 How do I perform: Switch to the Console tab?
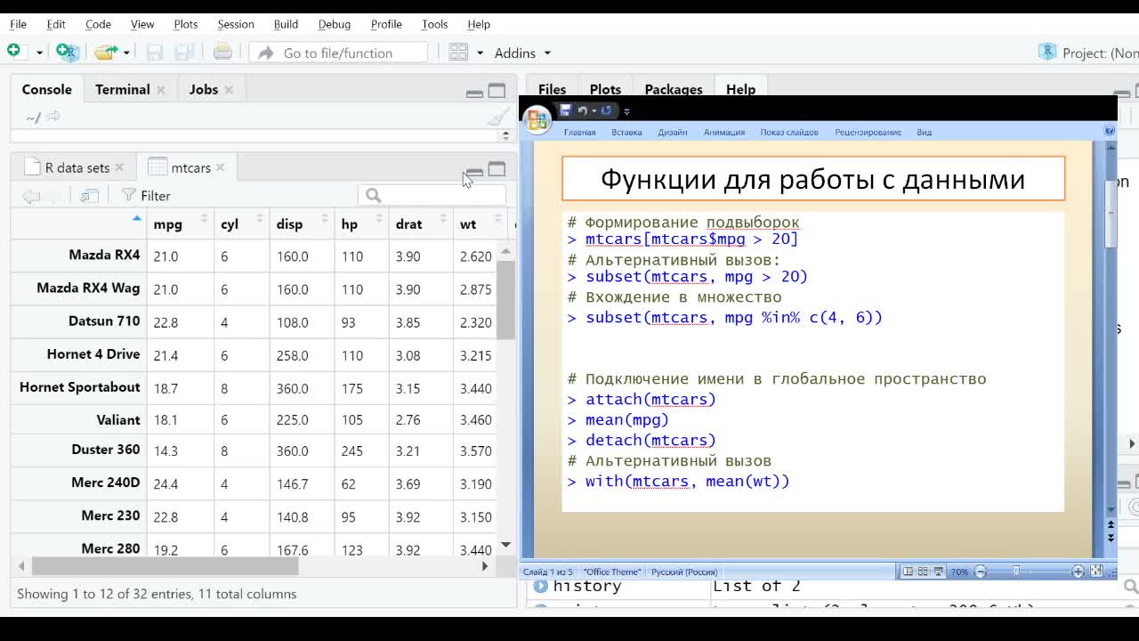(46, 89)
